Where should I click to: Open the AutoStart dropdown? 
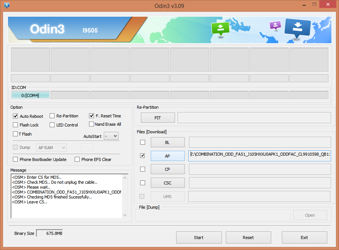click(111, 136)
